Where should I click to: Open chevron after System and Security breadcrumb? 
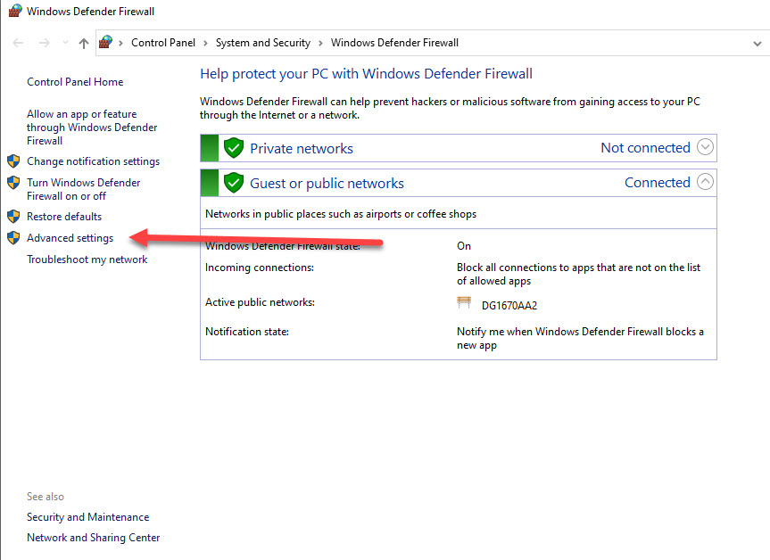click(320, 43)
